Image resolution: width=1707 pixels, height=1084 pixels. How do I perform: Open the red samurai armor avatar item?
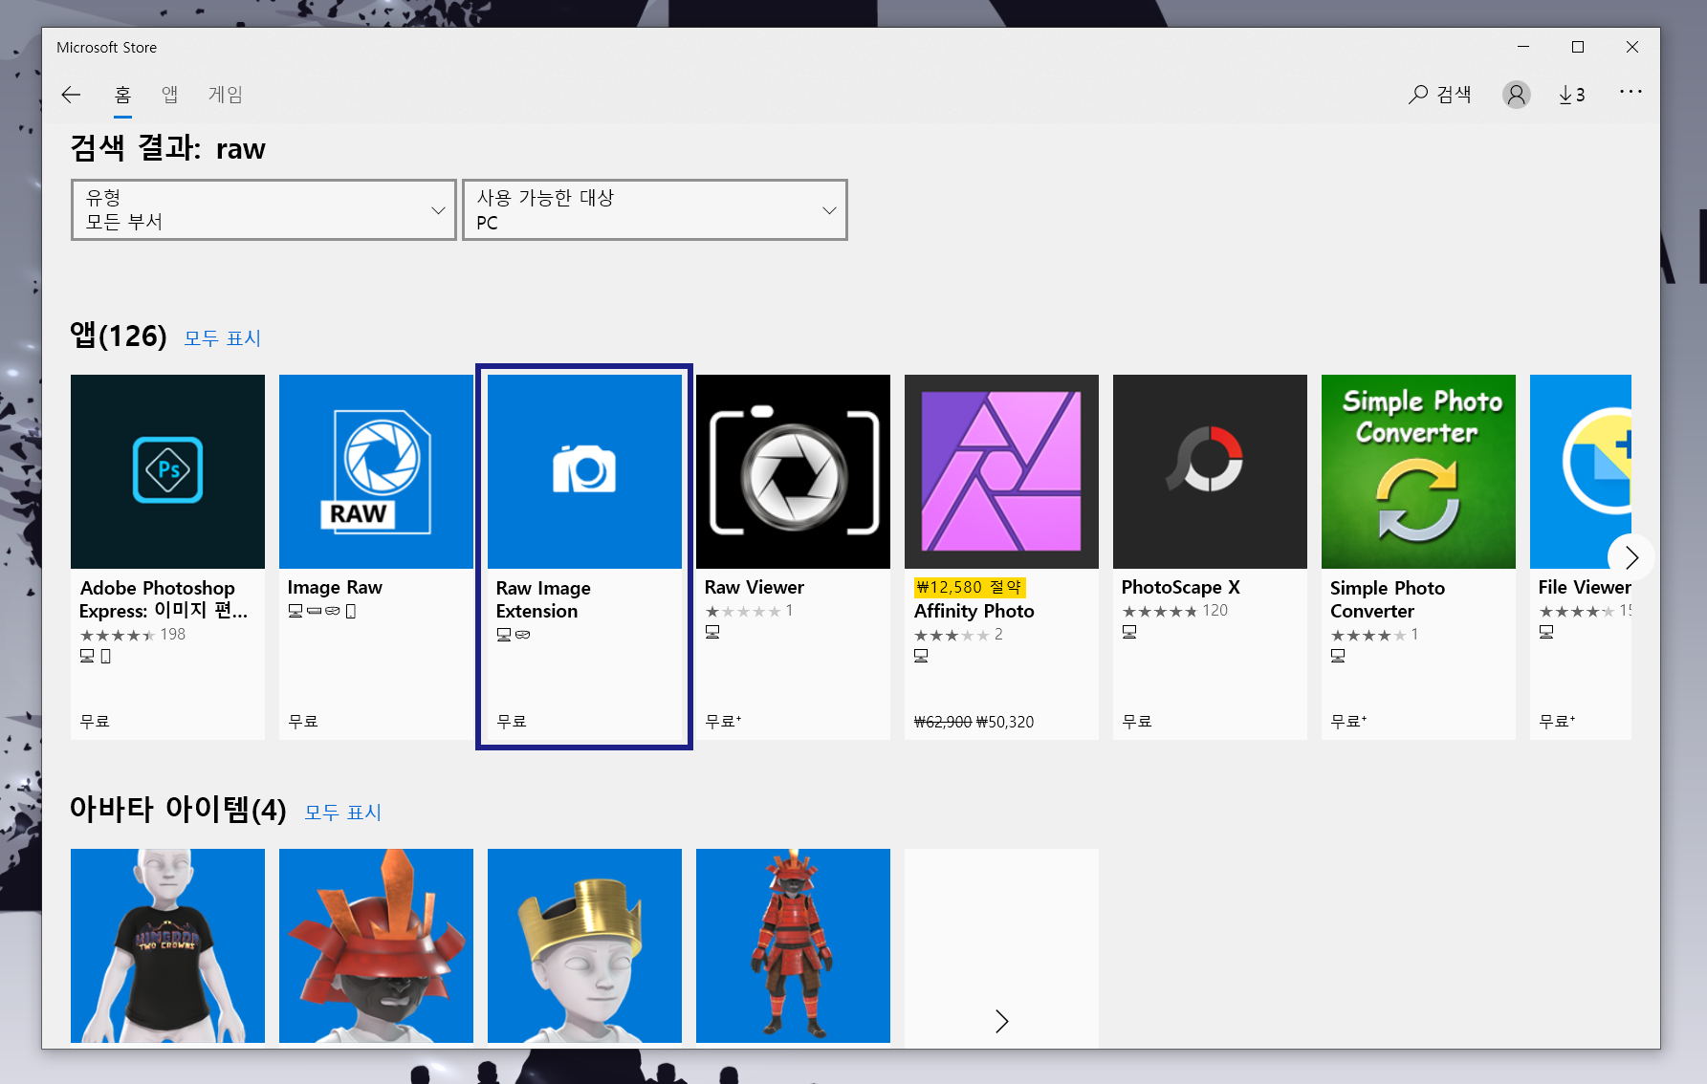click(x=793, y=945)
